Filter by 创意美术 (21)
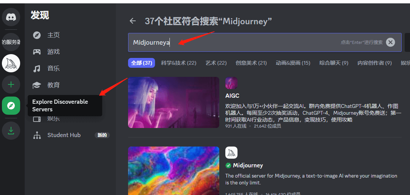Viewport: 410px width, 195px height. [x=251, y=63]
